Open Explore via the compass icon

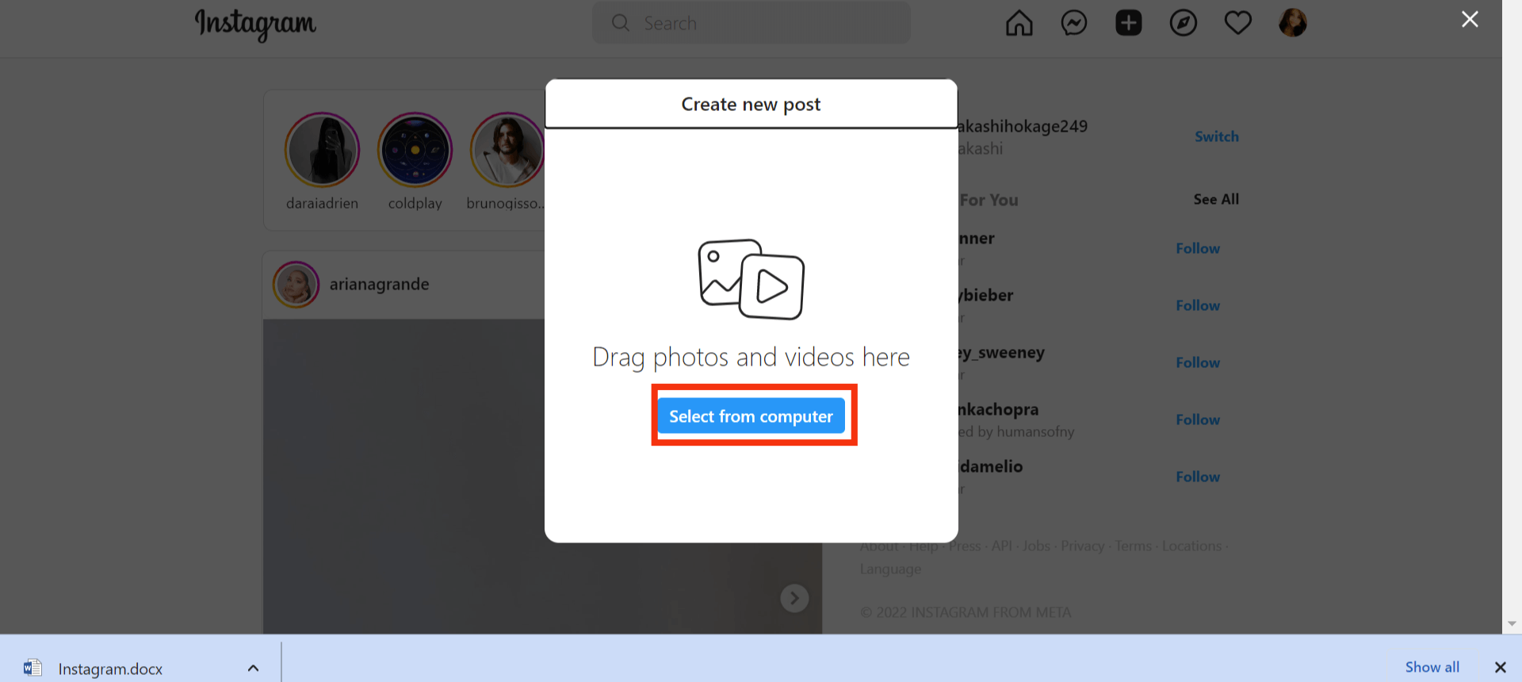1183,23
